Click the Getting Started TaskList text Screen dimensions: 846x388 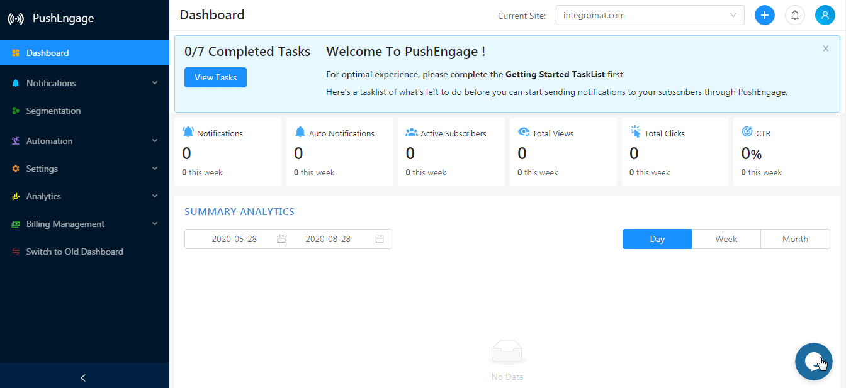(x=555, y=74)
